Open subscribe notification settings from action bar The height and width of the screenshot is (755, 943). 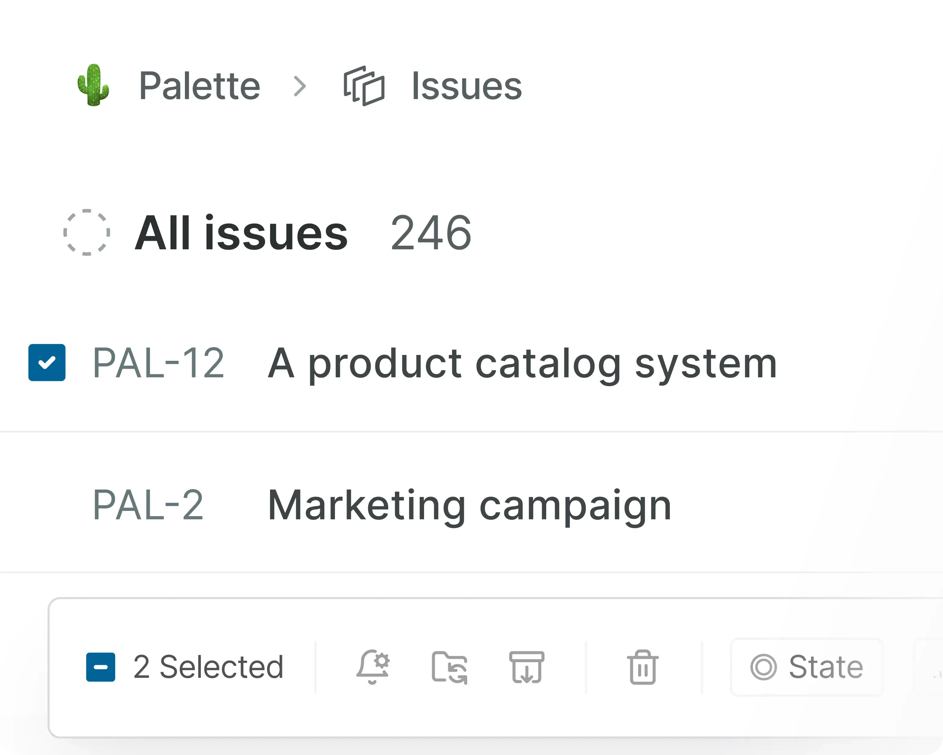[373, 666]
